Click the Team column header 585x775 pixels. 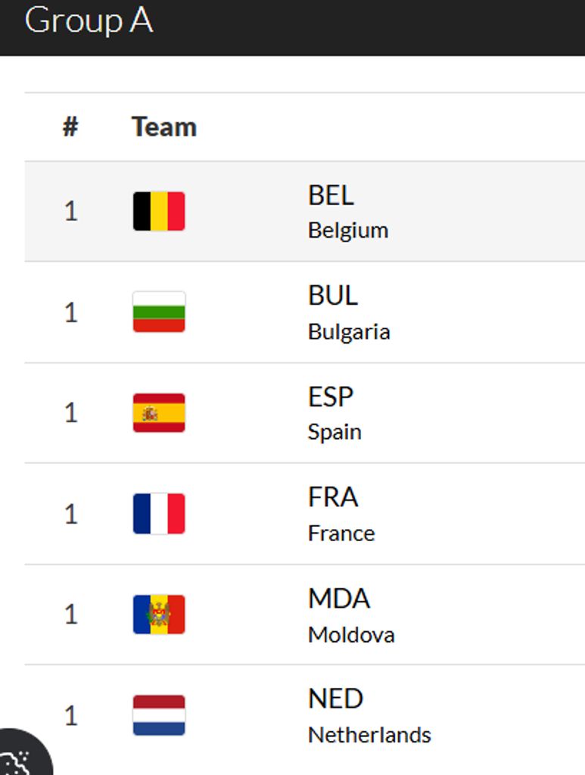coord(164,126)
